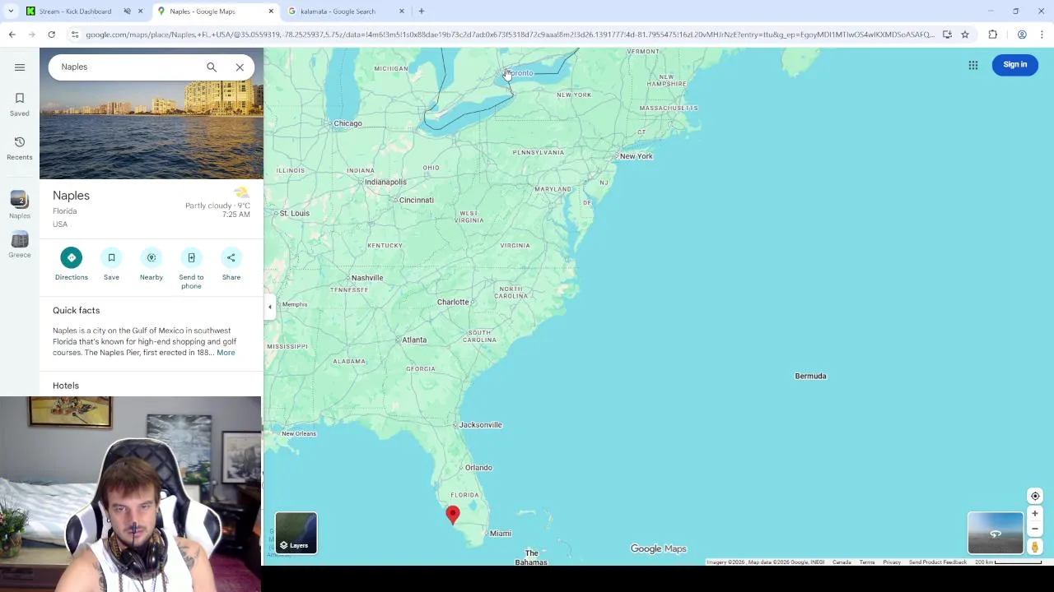1054x592 pixels.
Task: Toggle the 200 km map scale
Action: point(1009,562)
